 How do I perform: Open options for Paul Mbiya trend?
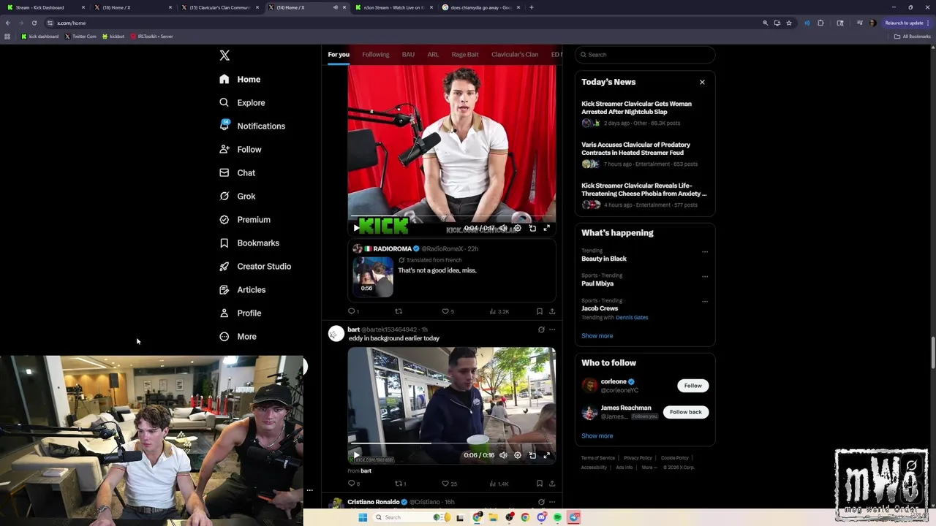pos(705,277)
